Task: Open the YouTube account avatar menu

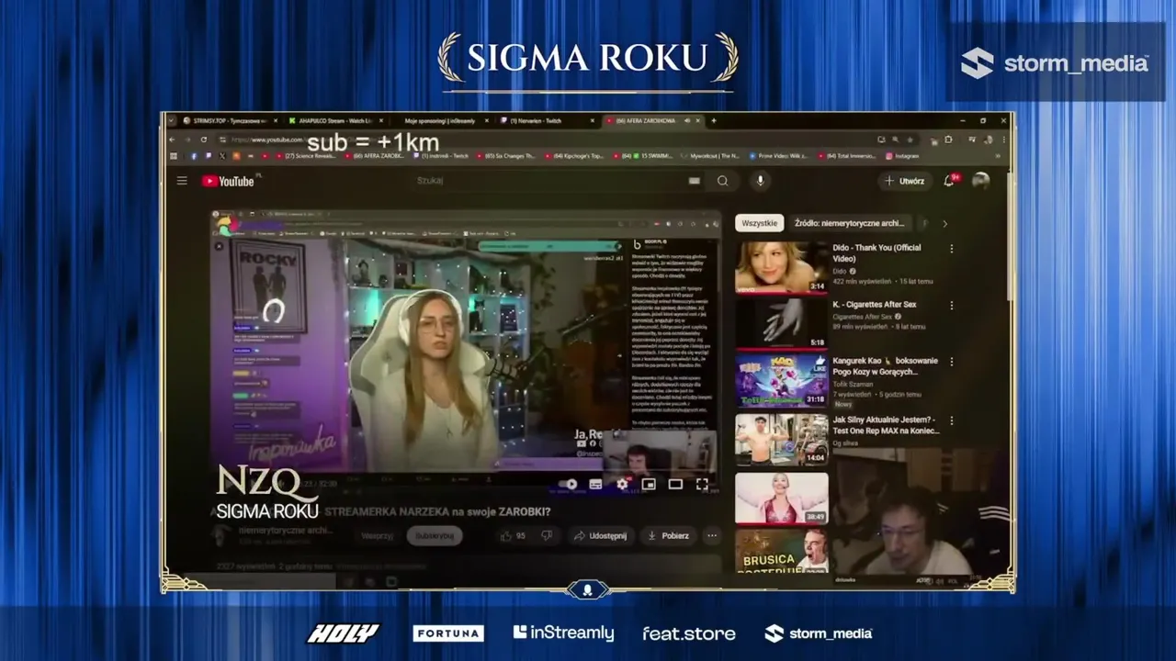Action: coord(981,181)
